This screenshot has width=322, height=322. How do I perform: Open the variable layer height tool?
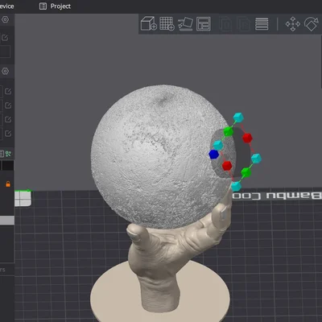[262, 24]
